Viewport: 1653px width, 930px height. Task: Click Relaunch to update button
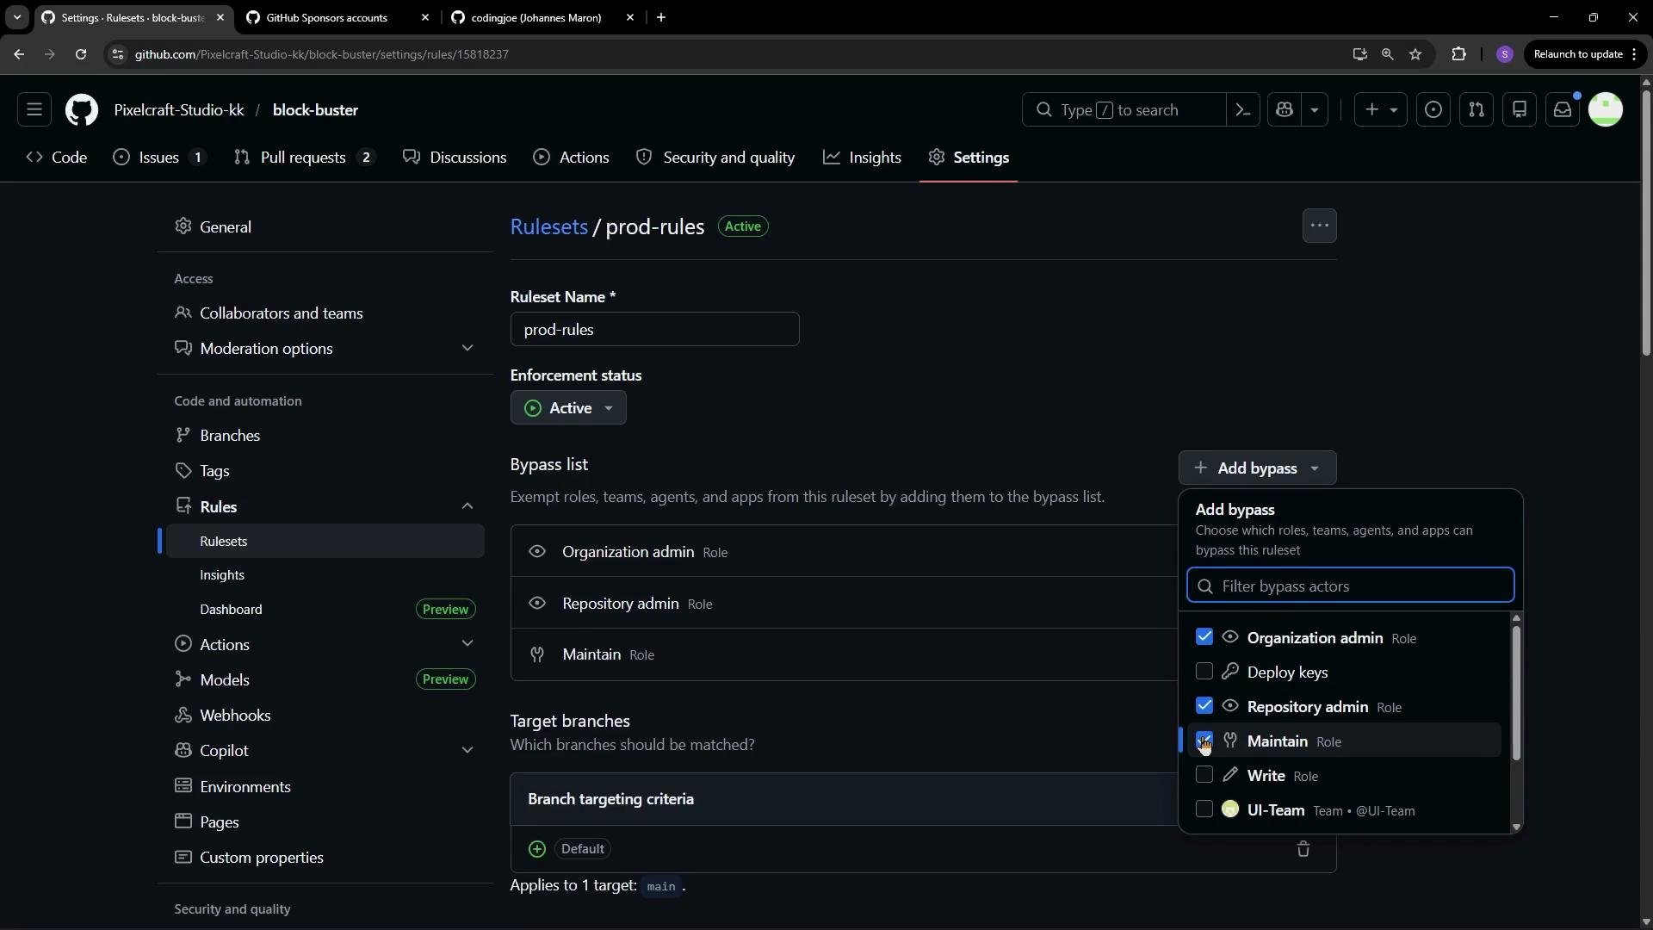(1584, 54)
